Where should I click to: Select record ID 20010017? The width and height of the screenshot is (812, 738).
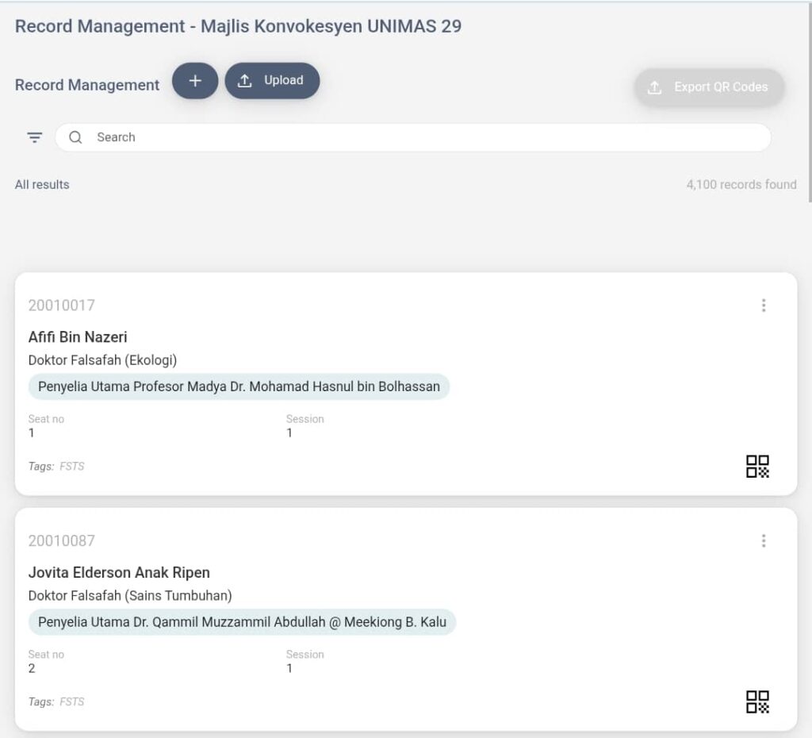tap(61, 306)
